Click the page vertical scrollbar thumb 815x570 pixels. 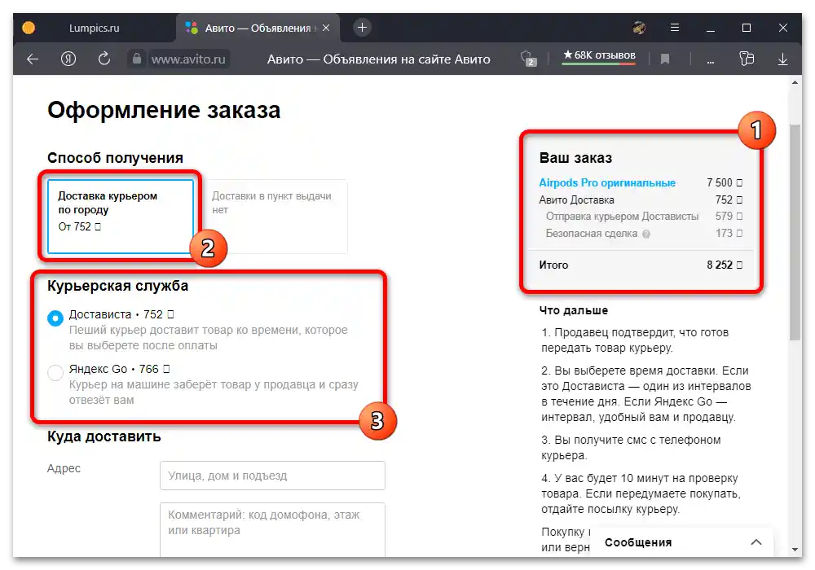(x=795, y=232)
